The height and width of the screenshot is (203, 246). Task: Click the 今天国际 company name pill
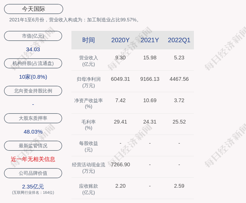coord(34,9)
